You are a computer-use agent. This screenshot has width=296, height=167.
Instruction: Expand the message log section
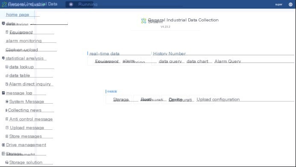coord(19,93)
